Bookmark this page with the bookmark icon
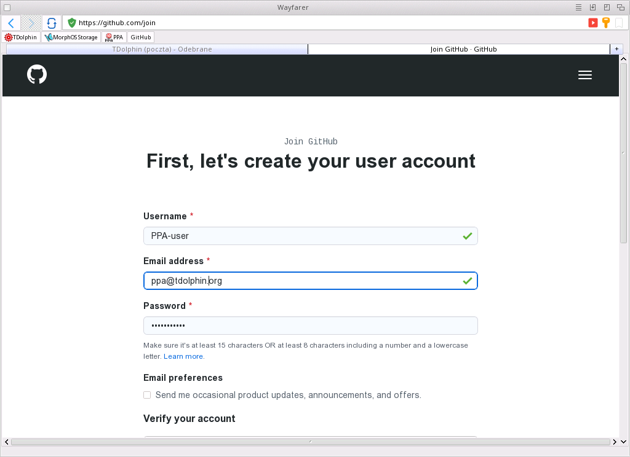The width and height of the screenshot is (630, 457). (619, 23)
